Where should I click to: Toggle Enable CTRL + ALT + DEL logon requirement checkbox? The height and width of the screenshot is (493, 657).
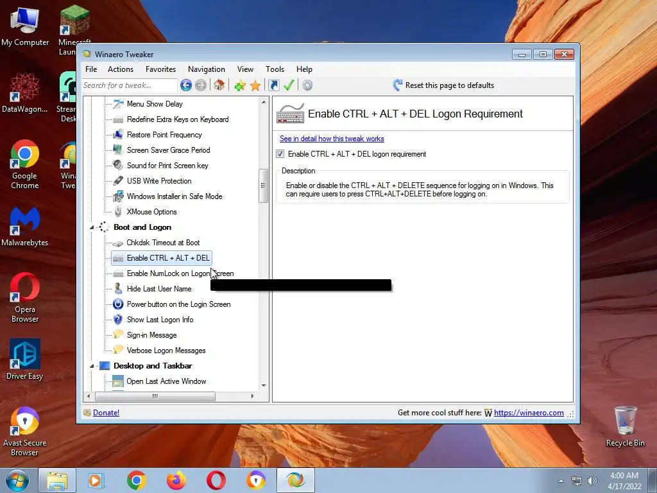[x=280, y=154]
